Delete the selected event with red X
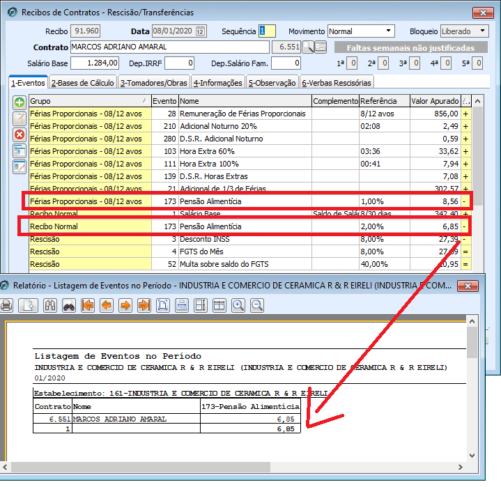The width and height of the screenshot is (501, 487). (x=20, y=134)
